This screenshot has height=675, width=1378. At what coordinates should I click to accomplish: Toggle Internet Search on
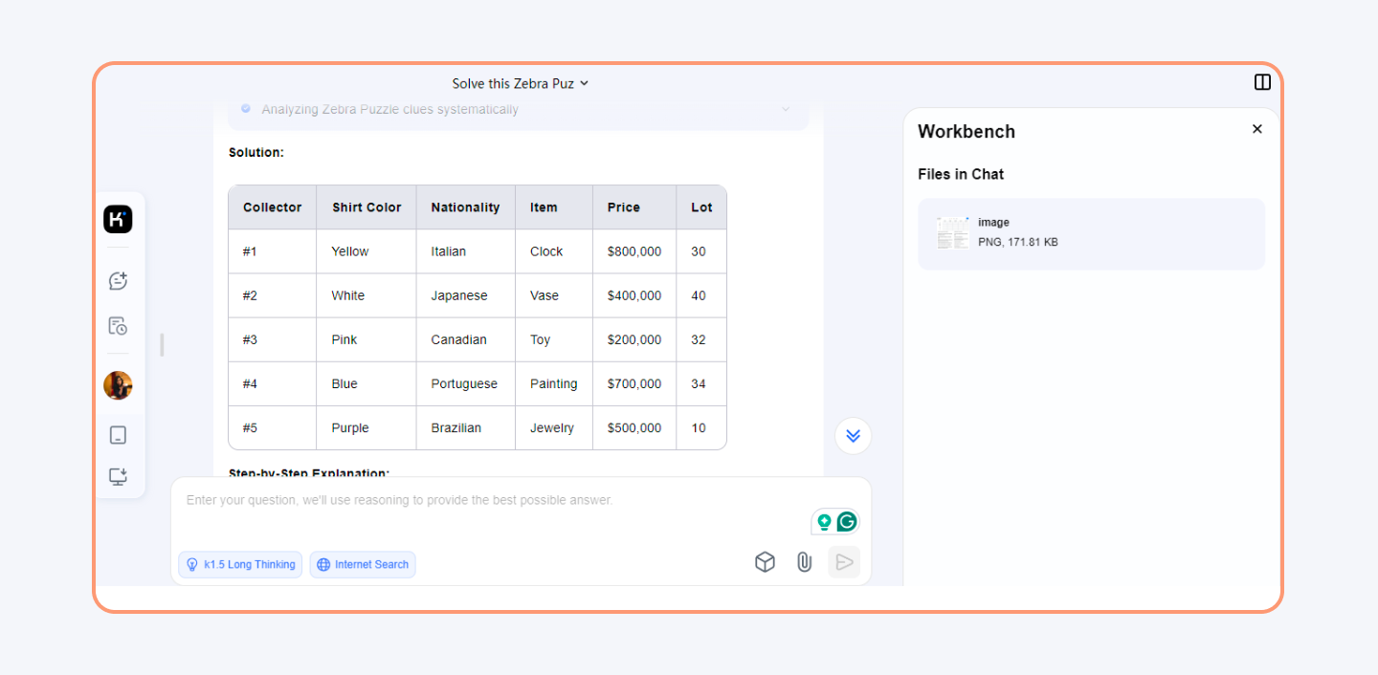363,564
